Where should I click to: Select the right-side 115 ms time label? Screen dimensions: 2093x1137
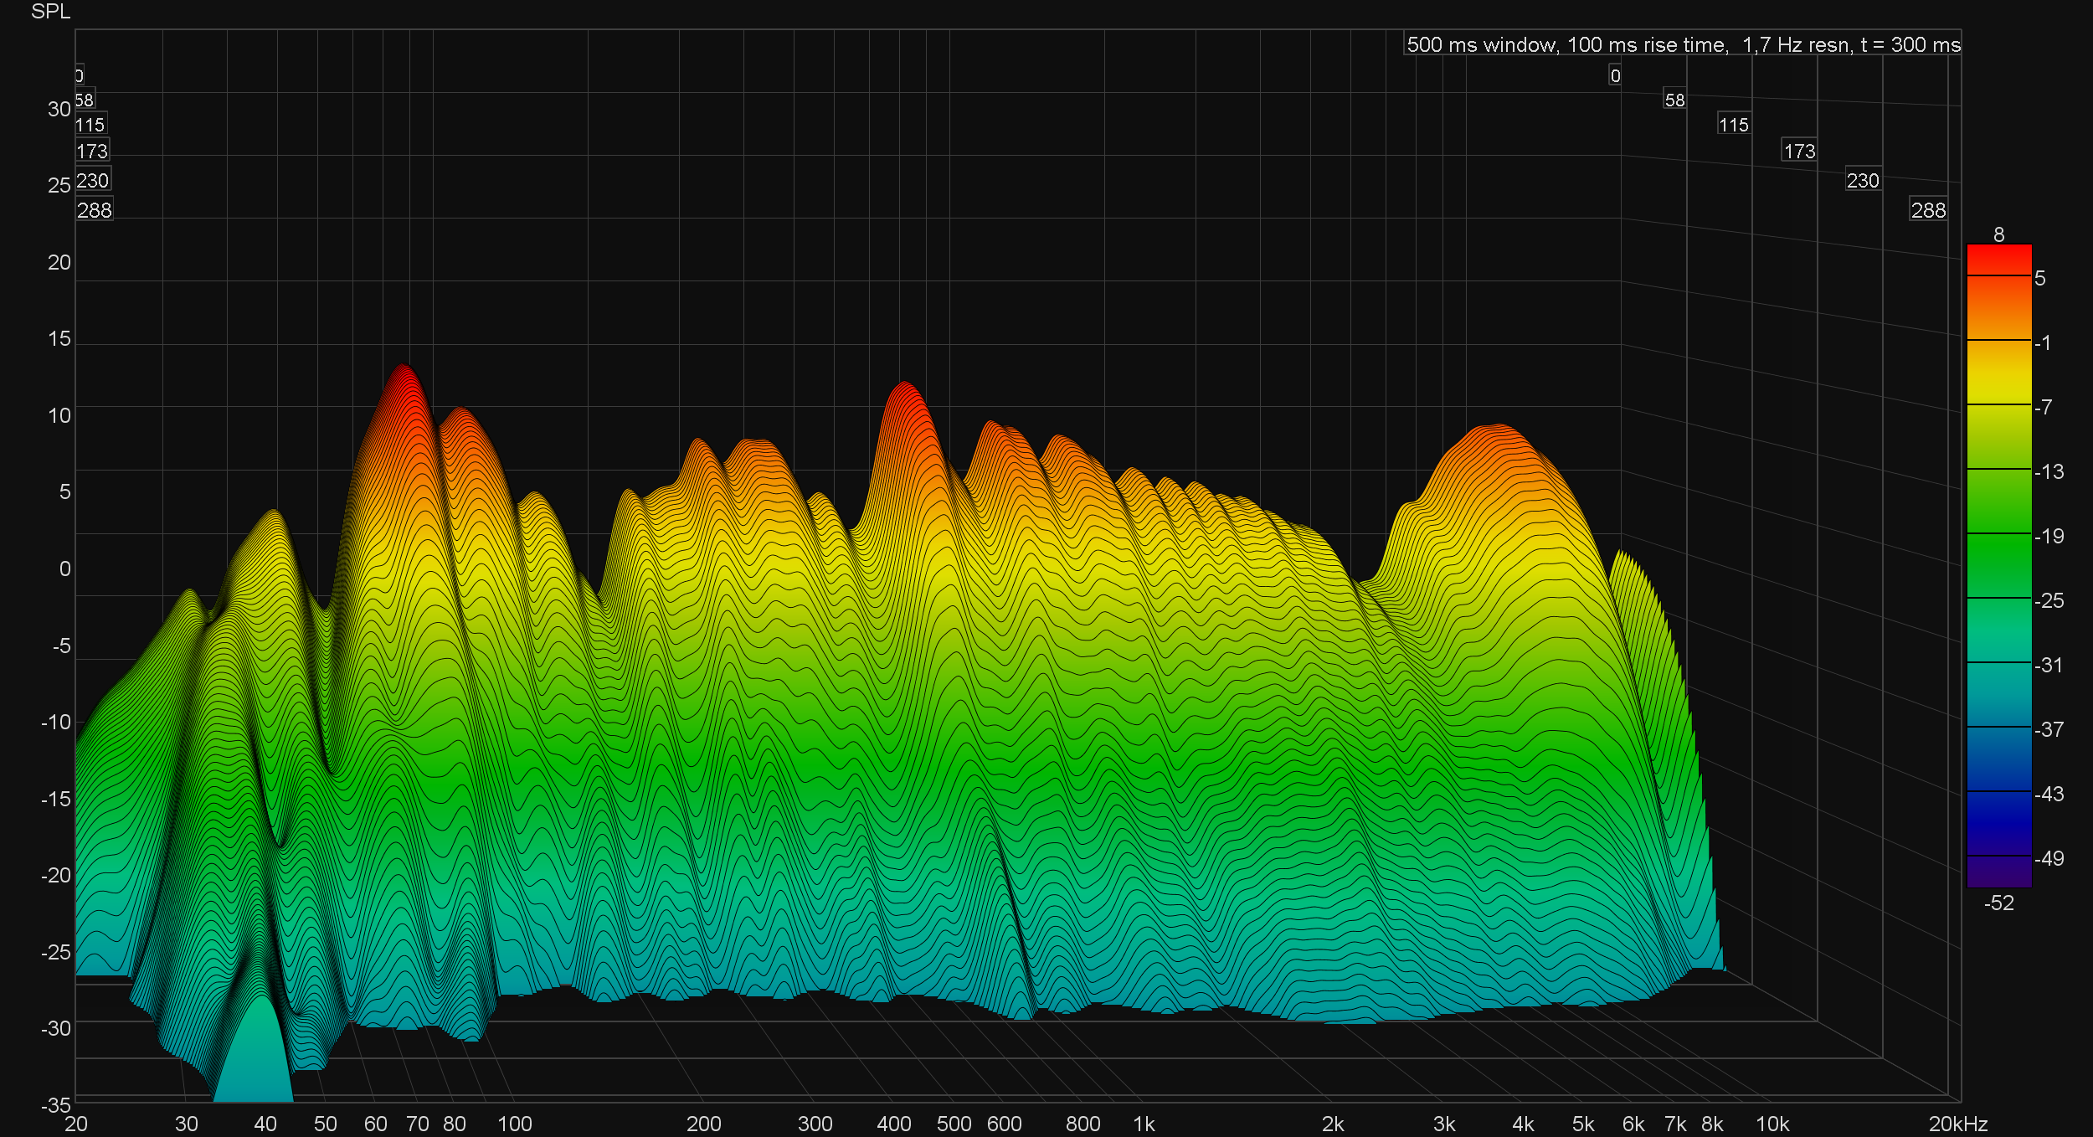1733,125
